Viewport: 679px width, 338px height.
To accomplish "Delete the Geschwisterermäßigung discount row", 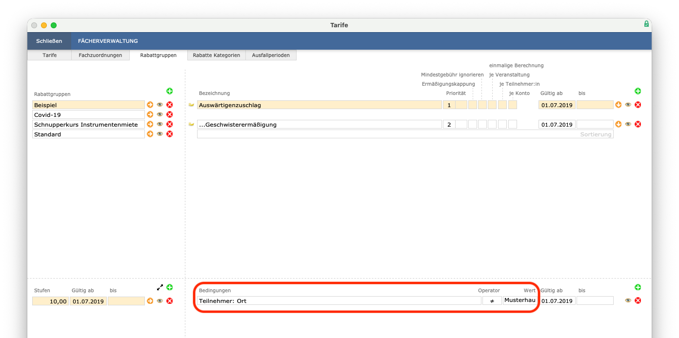I will 638,124.
